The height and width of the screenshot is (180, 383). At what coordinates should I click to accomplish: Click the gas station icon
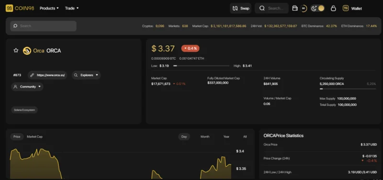coord(295,8)
